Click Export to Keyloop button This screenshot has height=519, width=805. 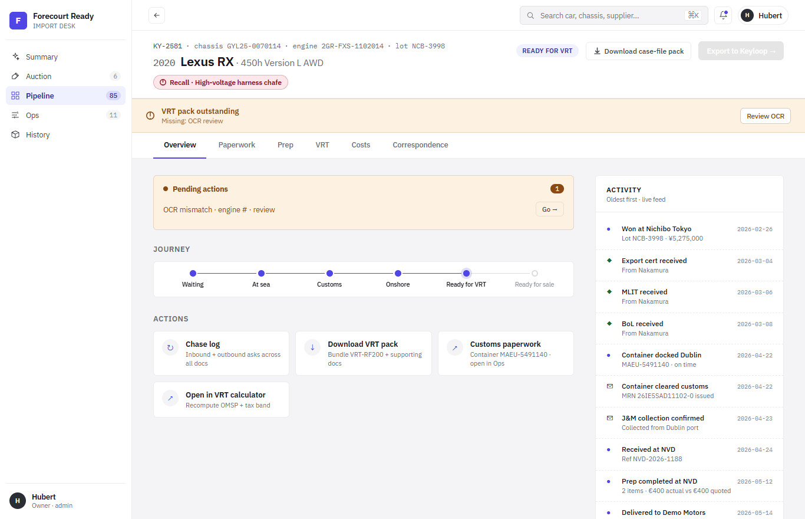[741, 51]
